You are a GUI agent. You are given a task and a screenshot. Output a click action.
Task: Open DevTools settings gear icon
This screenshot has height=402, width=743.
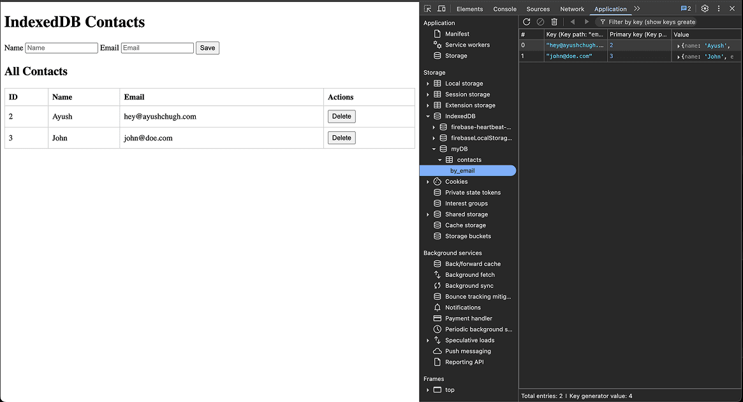coord(704,8)
